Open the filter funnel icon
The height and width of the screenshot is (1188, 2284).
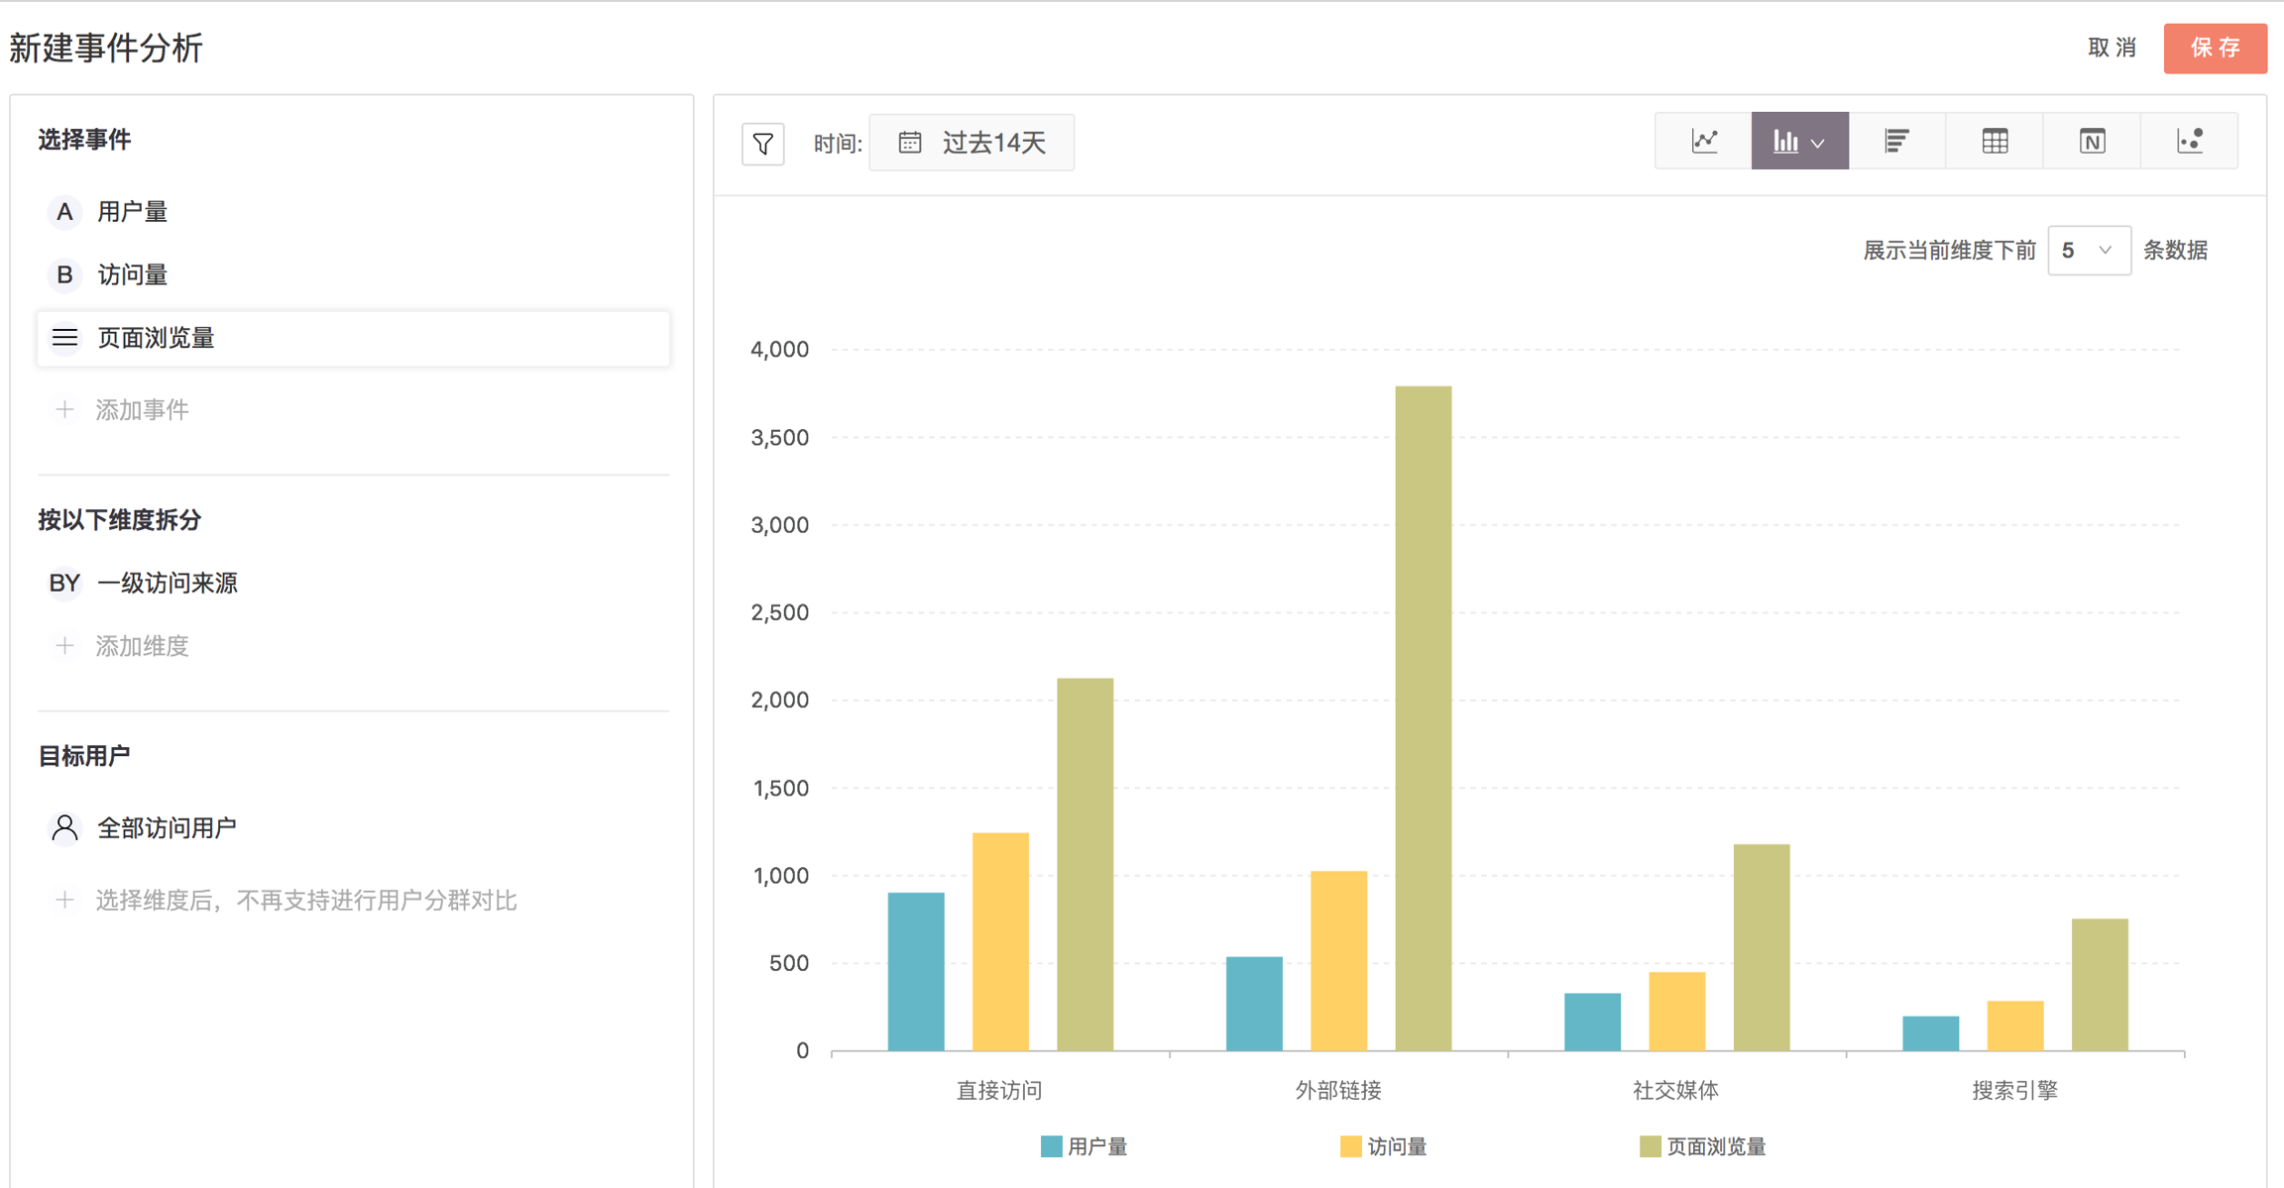tap(762, 144)
